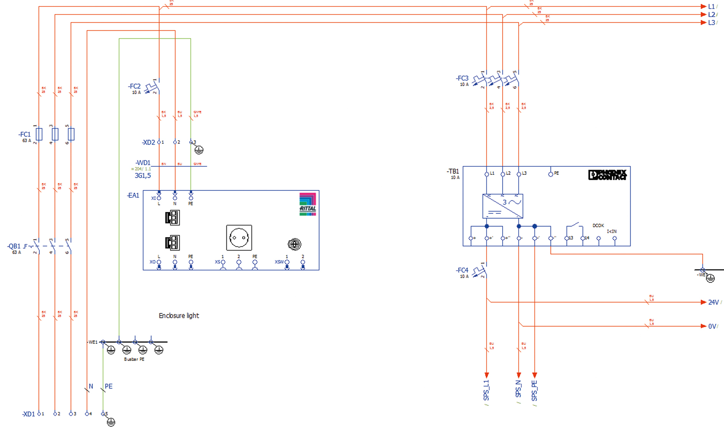Click the round XSW door switch symbol
Viewport: 724px width, 431px height.
pos(294,244)
